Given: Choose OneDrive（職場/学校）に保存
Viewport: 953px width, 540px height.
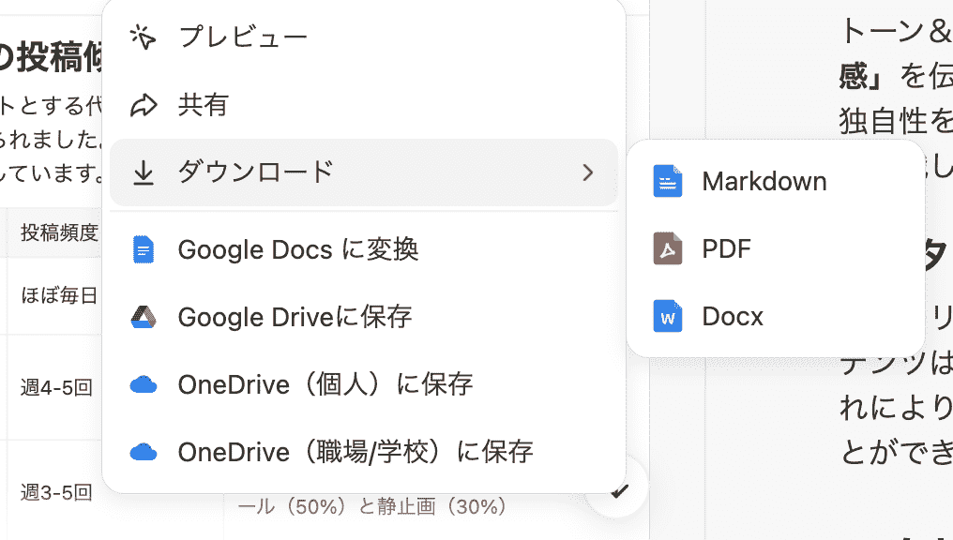Looking at the screenshot, I should (x=363, y=453).
